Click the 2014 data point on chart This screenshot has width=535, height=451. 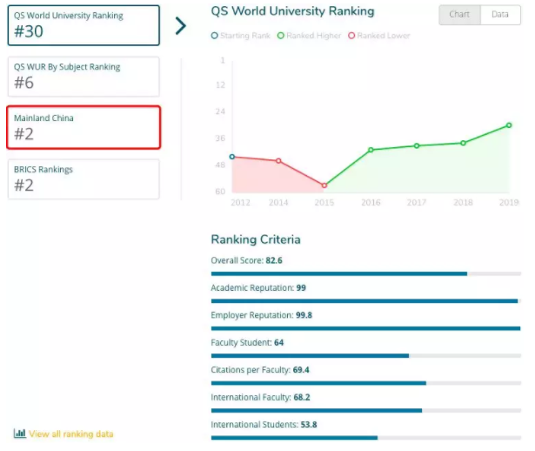click(278, 160)
